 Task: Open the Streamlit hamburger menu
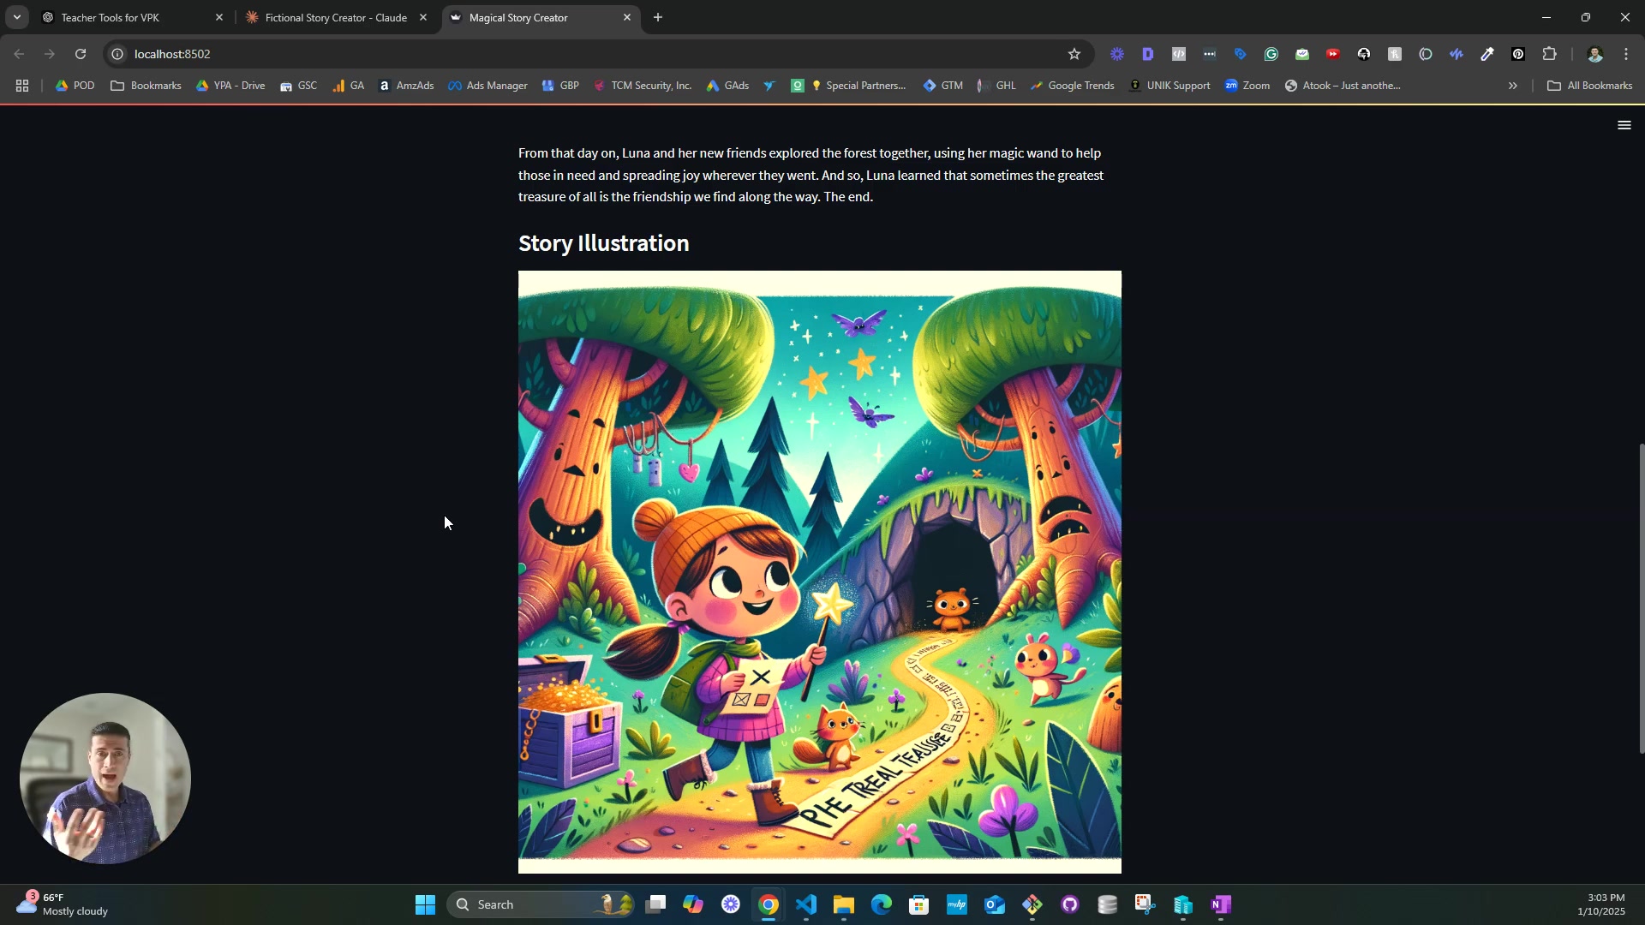pyautogui.click(x=1624, y=125)
